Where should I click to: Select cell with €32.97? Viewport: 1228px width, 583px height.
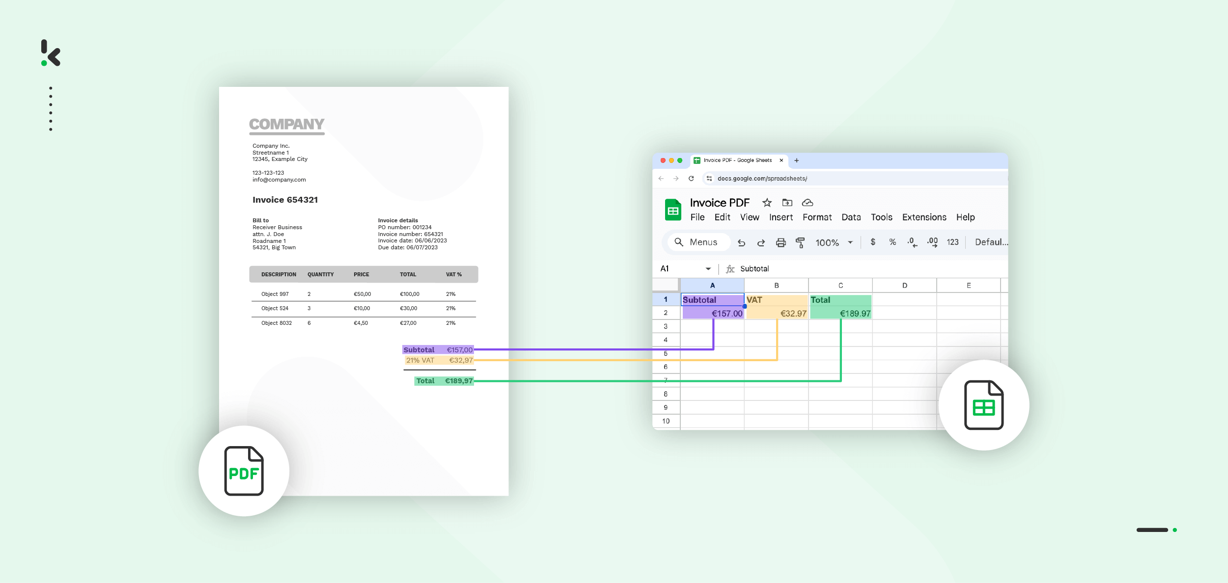pyautogui.click(x=777, y=313)
